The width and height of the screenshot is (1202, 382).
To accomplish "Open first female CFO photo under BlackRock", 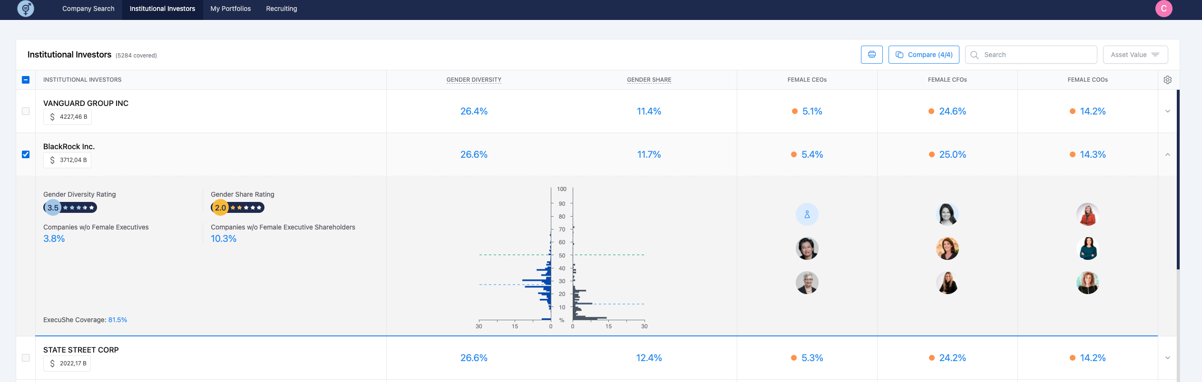I will pos(947,214).
